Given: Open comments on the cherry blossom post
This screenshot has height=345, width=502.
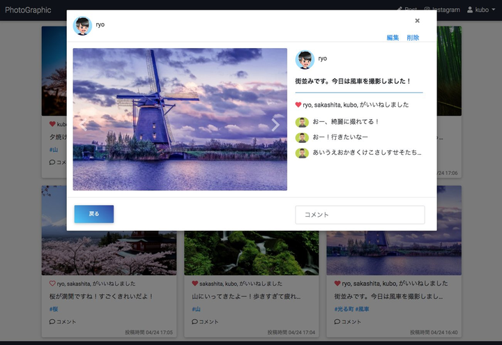Looking at the screenshot, I should pos(63,321).
